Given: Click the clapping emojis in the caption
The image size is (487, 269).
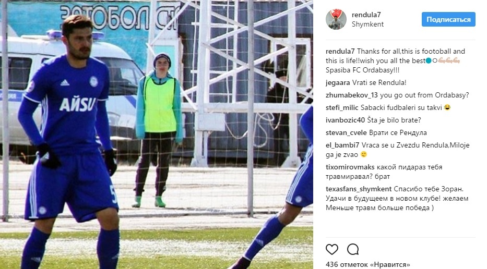Looking at the screenshot, I should 449,61.
